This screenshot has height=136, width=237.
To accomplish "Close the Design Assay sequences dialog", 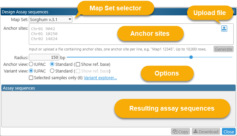I will click(229, 132).
